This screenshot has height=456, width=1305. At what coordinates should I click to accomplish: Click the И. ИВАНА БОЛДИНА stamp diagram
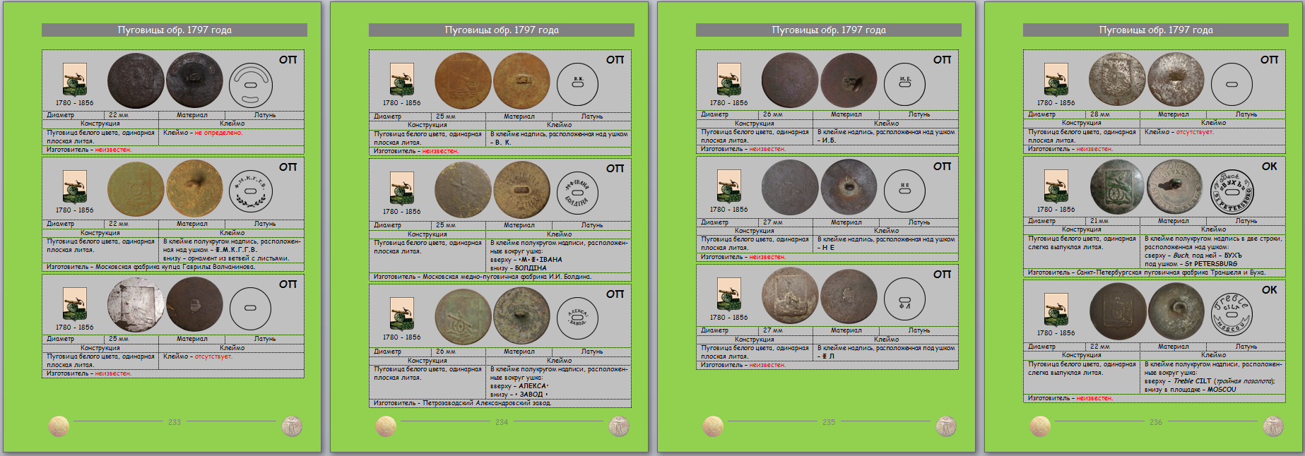(577, 192)
